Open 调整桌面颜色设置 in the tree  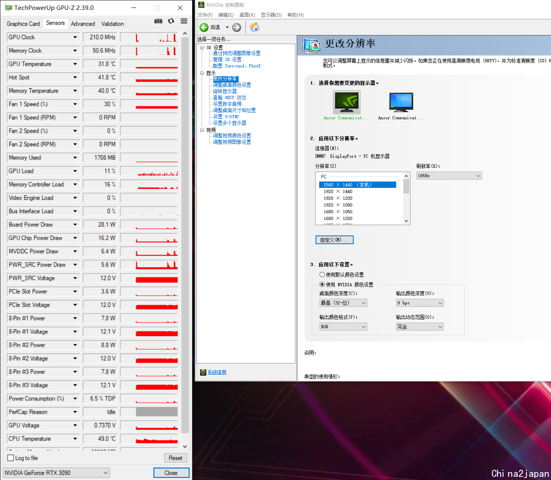click(x=232, y=85)
